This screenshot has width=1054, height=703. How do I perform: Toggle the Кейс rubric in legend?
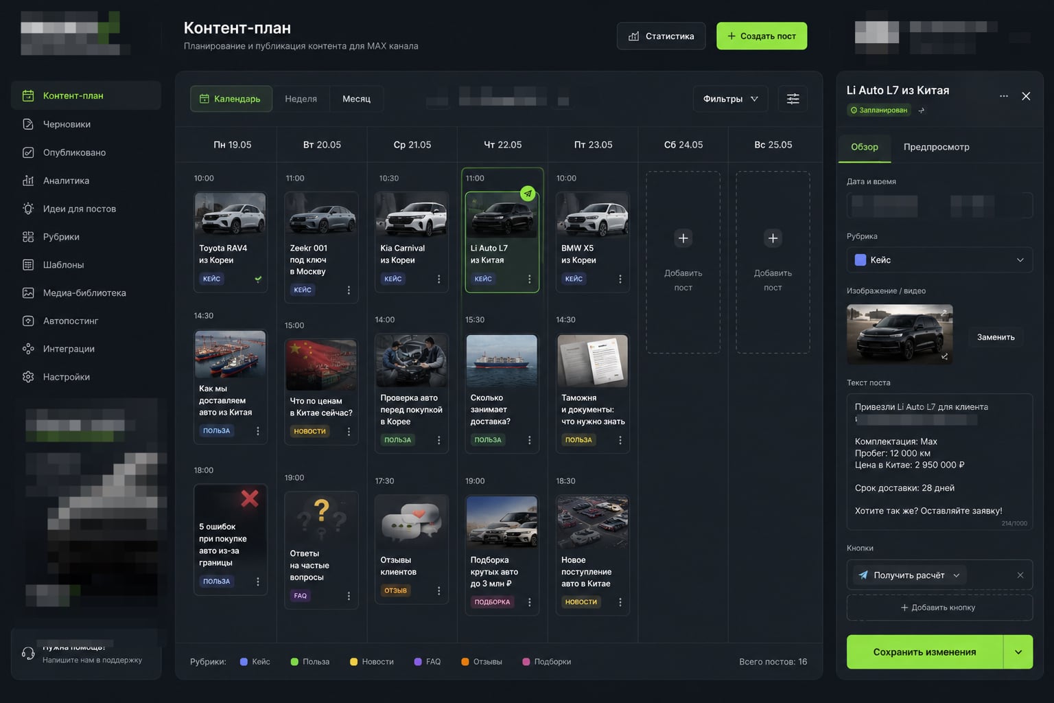[255, 662]
